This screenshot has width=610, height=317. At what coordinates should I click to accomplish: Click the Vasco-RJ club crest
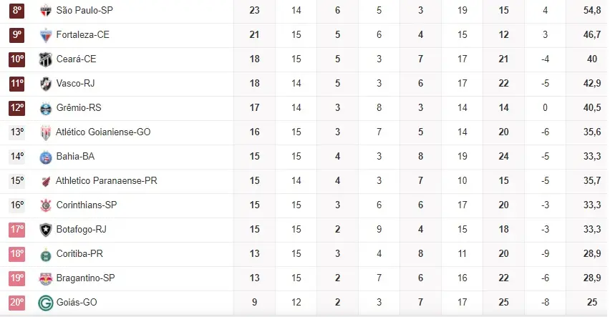(46, 84)
